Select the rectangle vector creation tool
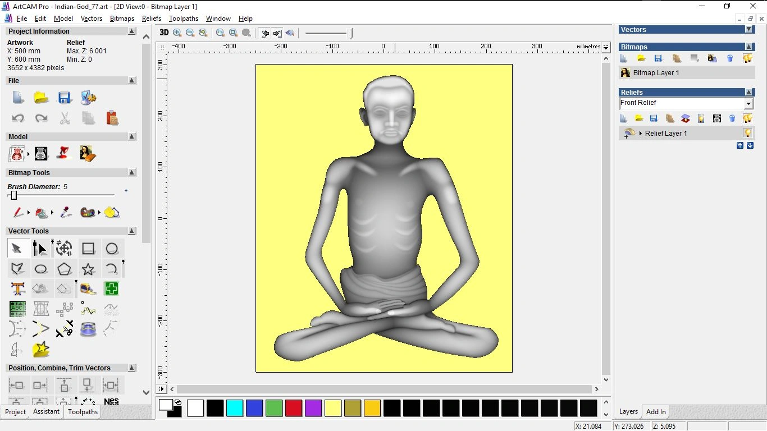This screenshot has width=767, height=431. coord(88,249)
